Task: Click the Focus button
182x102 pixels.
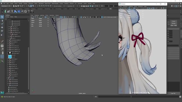Action: click(174, 21)
